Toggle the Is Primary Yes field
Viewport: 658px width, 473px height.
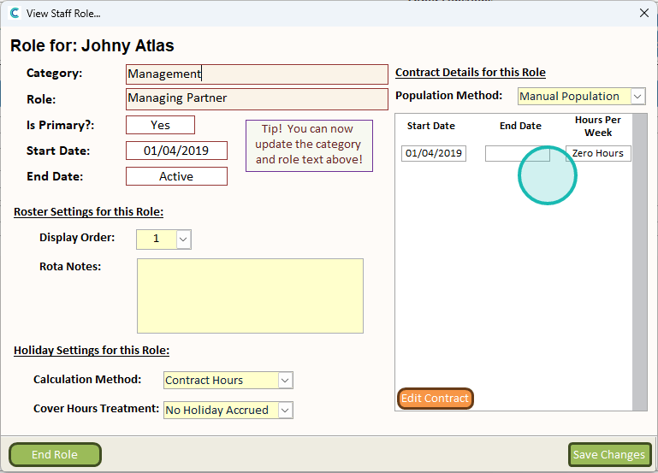(x=160, y=125)
